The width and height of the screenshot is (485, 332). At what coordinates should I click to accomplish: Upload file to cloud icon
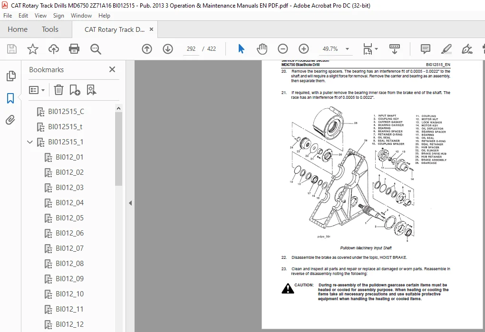[54, 49]
